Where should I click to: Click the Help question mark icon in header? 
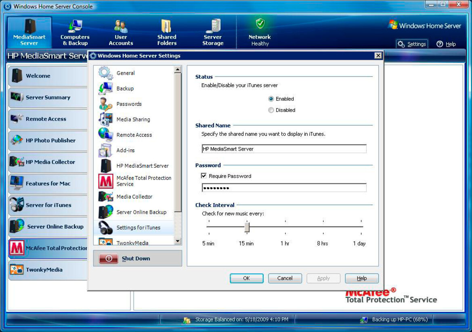click(440, 44)
